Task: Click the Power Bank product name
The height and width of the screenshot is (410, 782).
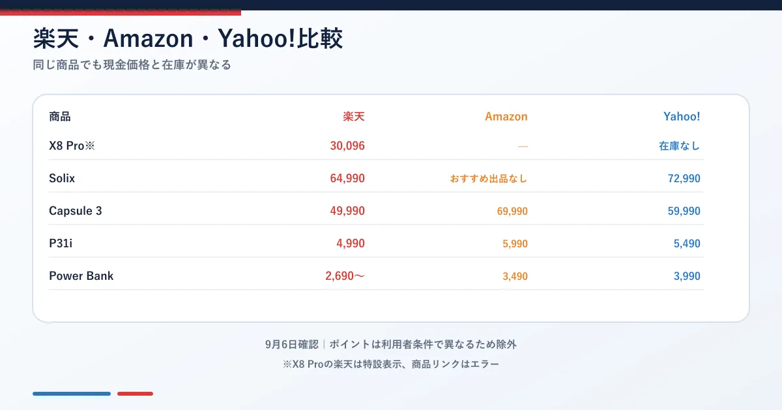Action: [x=81, y=276]
